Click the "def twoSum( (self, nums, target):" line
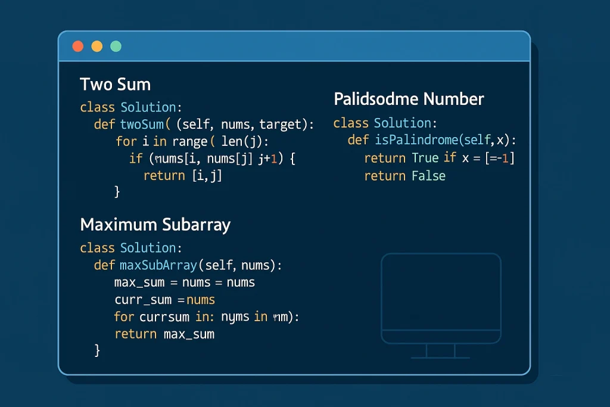This screenshot has height=407, width=610. coord(204,125)
